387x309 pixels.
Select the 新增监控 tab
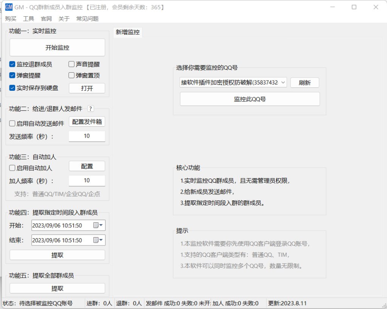click(x=127, y=32)
